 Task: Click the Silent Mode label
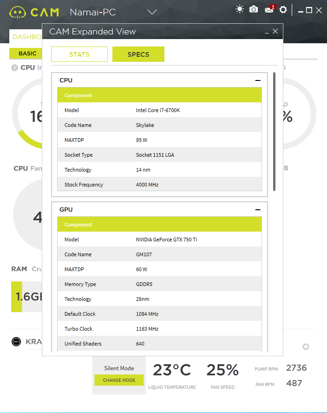119,368
